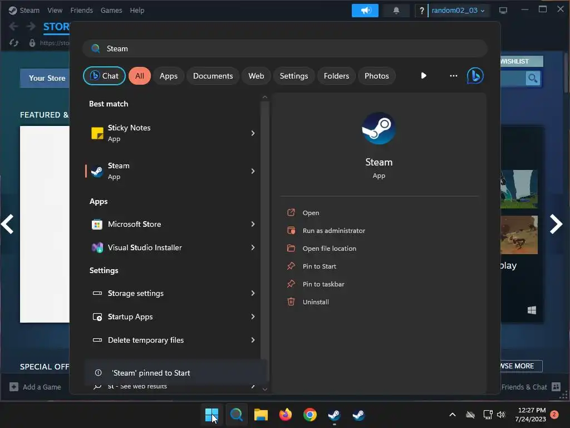Click the Windows Start button in taskbar
Screen dimensions: 570x428
(212, 415)
